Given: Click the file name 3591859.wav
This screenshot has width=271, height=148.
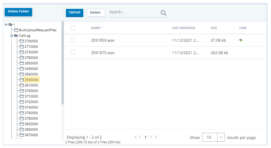Looking at the screenshot, I should 103,40.
